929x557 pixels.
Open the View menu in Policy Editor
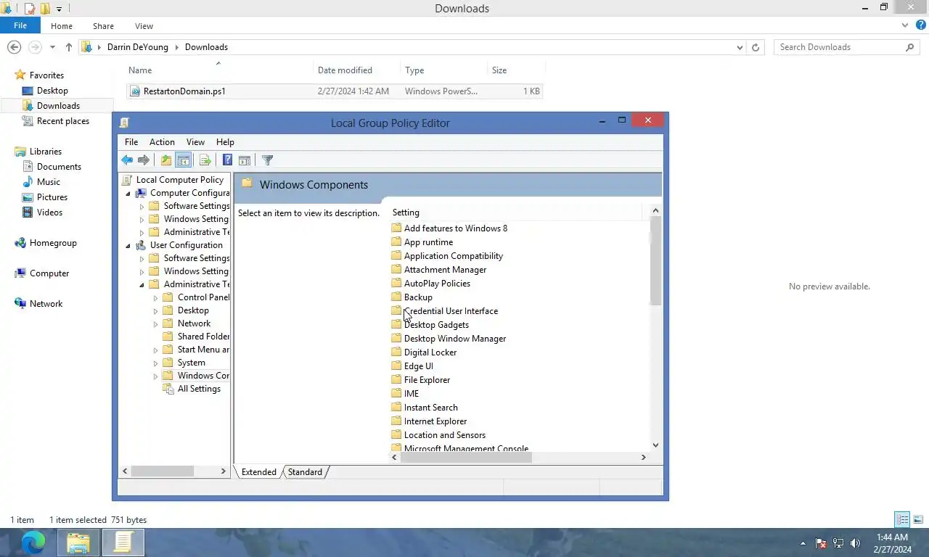(x=195, y=142)
